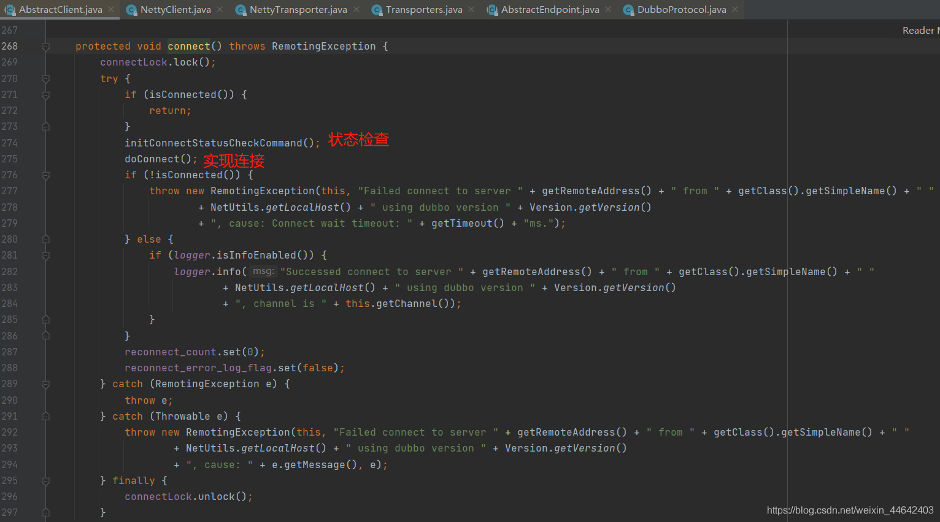940x522 pixels.
Task: Click 'throw e;' on line 290
Action: click(148, 401)
